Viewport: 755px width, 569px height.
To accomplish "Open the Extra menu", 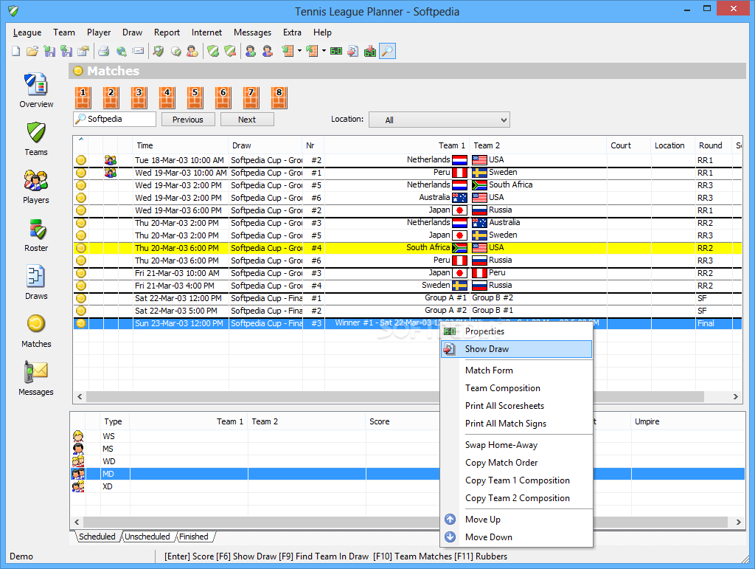I will tap(292, 32).
